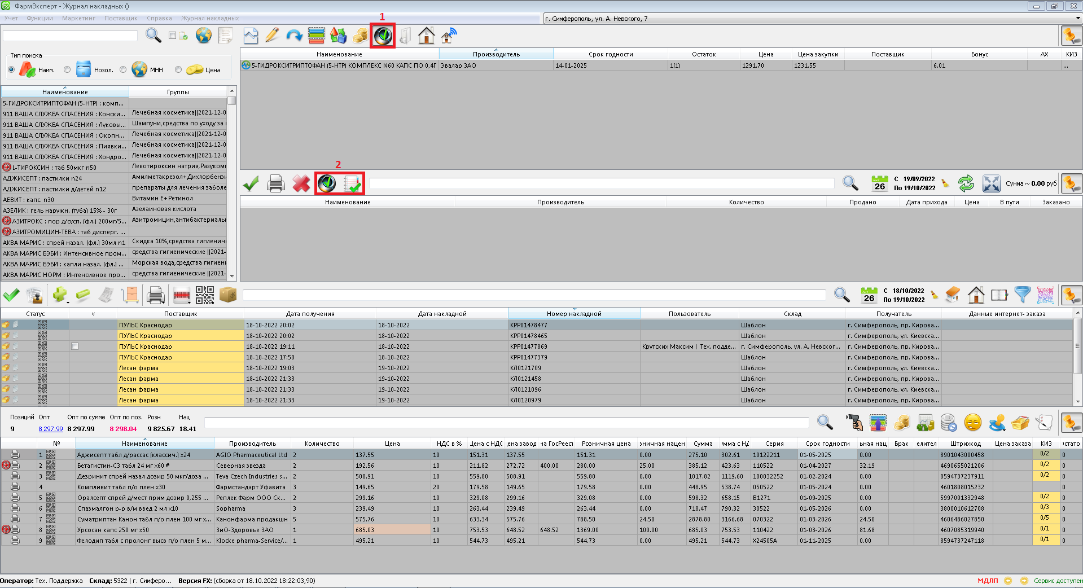Screen dimensions: 1083x588
Task: Click the 8 297.99 wholesale sum link
Action: click(x=50, y=429)
